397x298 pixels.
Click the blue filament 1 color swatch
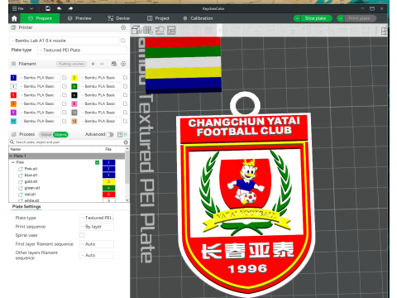[x=13, y=78]
